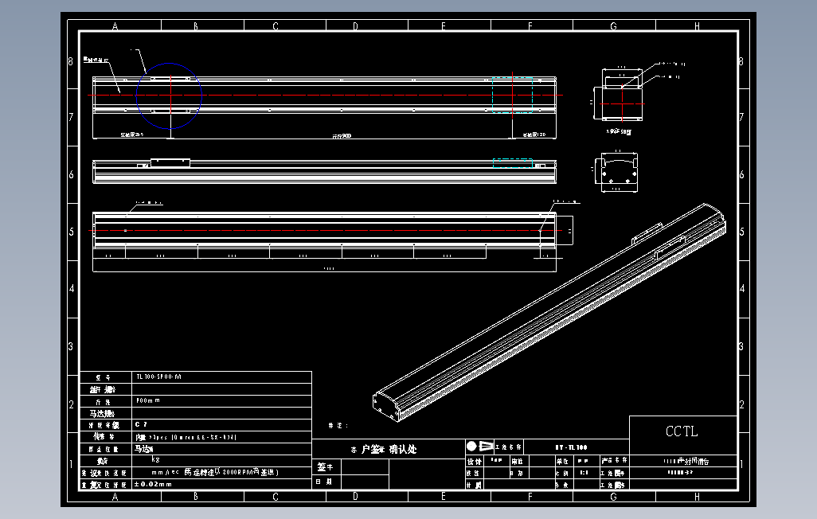Click zone letter D on the top border
This screenshot has width=817, height=519.
click(x=355, y=26)
